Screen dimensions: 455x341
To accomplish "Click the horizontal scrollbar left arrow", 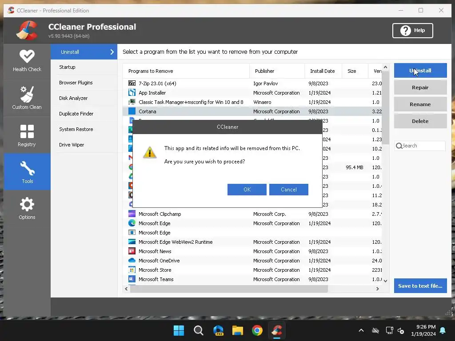I will click(126, 289).
